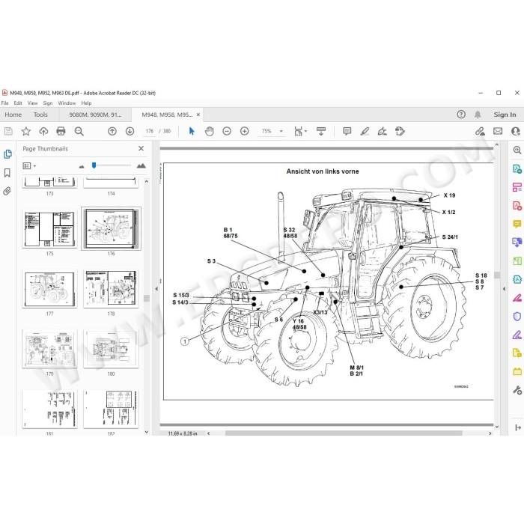This screenshot has width=524, height=524.
Task: Select the Highlight text pen tool
Action: [x=365, y=131]
